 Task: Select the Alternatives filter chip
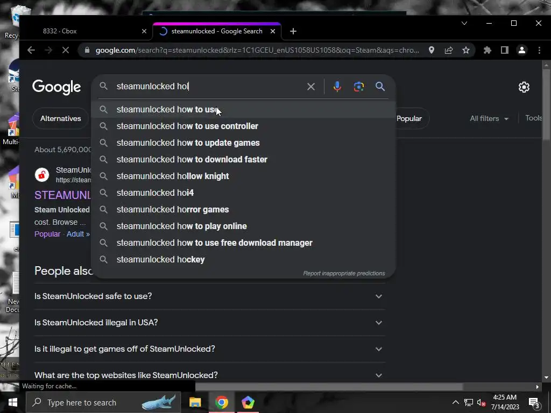tap(60, 118)
